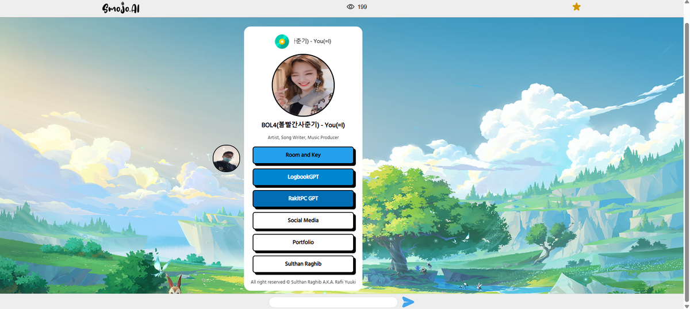The image size is (690, 309).
Task: Open the Social Media button
Action: (x=303, y=221)
